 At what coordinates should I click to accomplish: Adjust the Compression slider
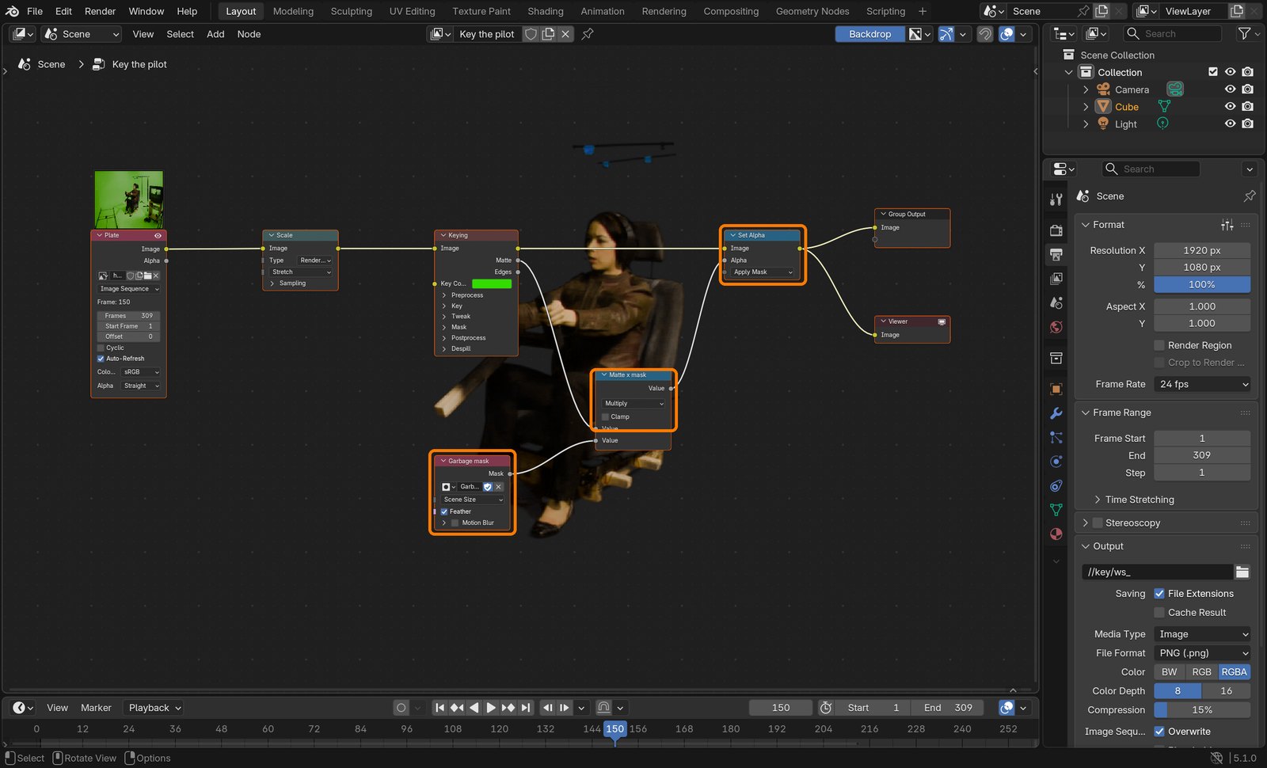tap(1202, 710)
